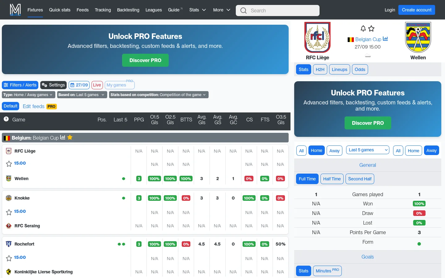Viewport: 445px width, 278px height.
Task: Expand the Stats based on competition dropdown
Action: pos(159,95)
